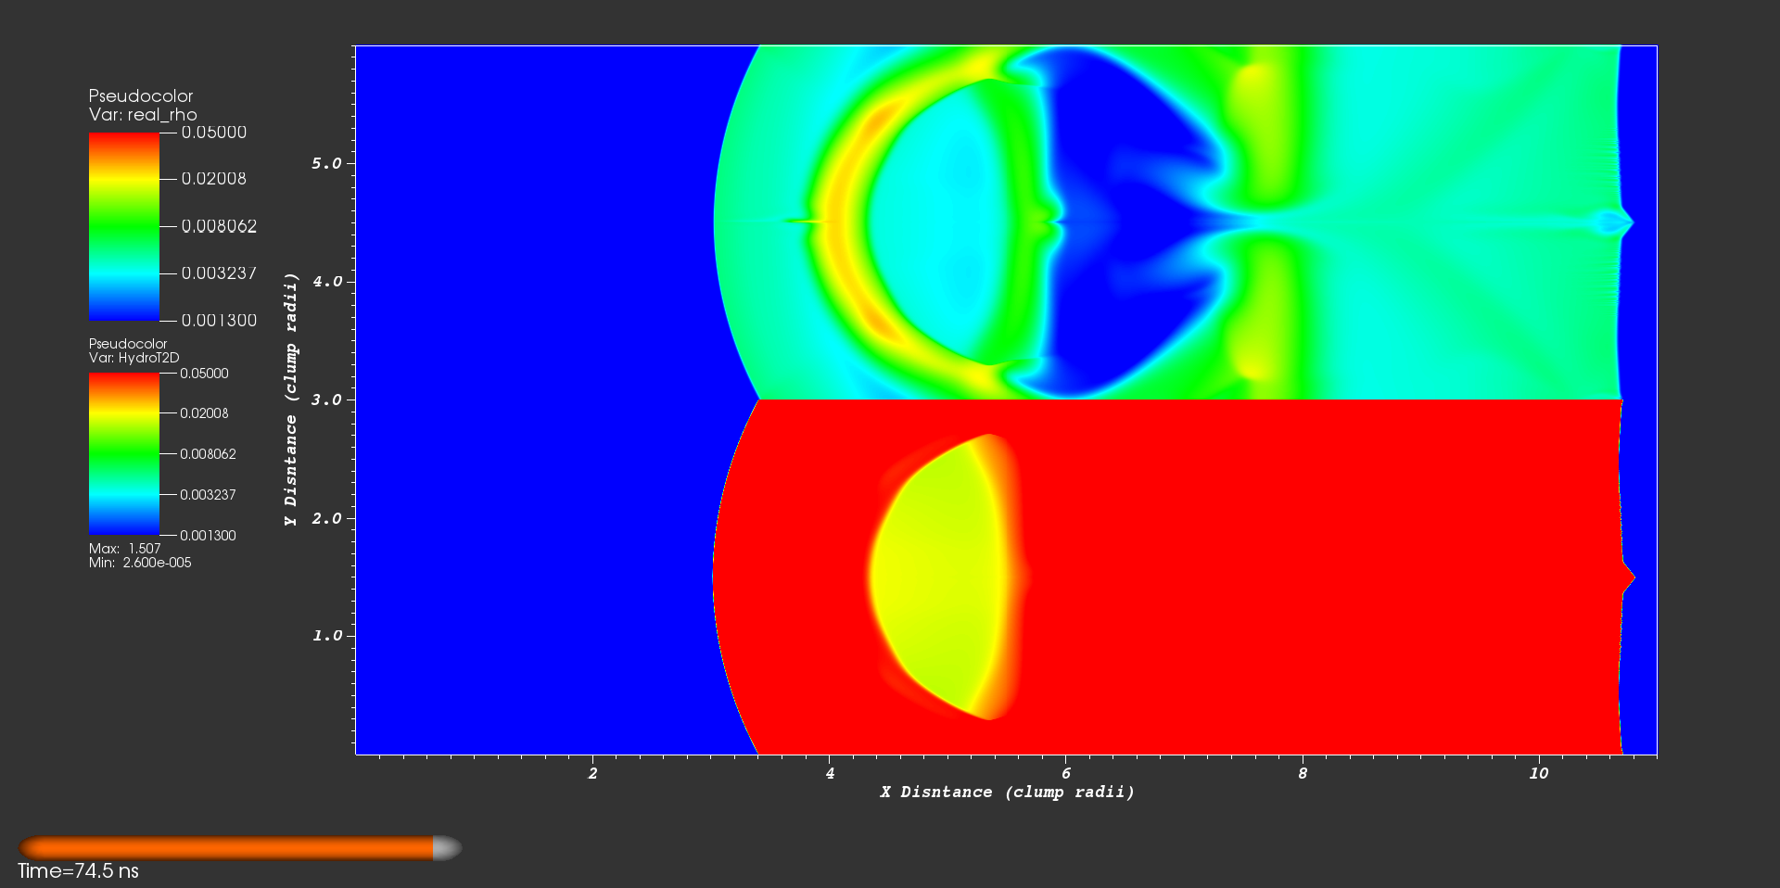Click the 0.008062 value on HydroT2D legend
Image resolution: width=1780 pixels, height=888 pixels.
(208, 454)
